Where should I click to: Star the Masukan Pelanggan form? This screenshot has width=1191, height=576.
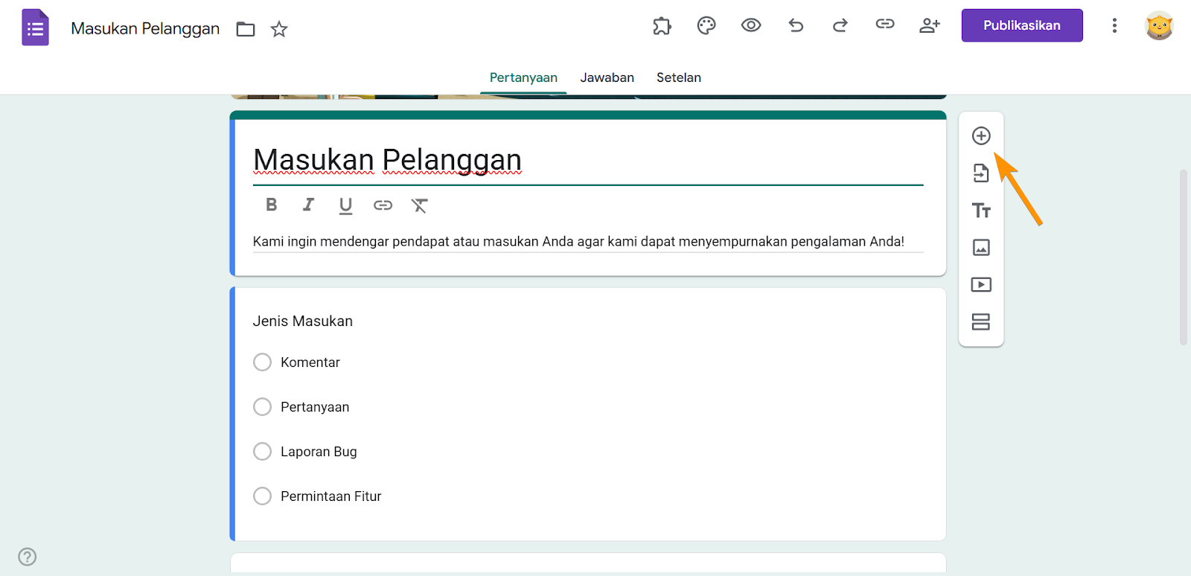point(279,29)
